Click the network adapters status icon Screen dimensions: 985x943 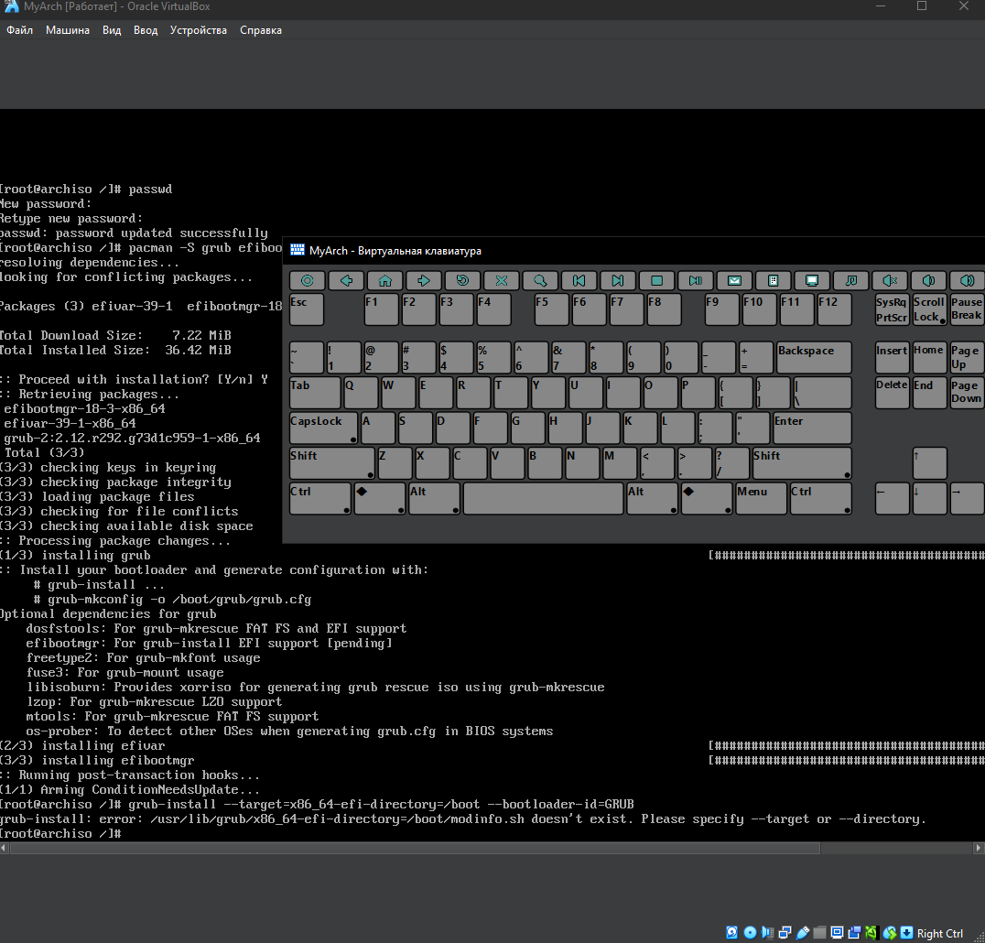(x=785, y=933)
